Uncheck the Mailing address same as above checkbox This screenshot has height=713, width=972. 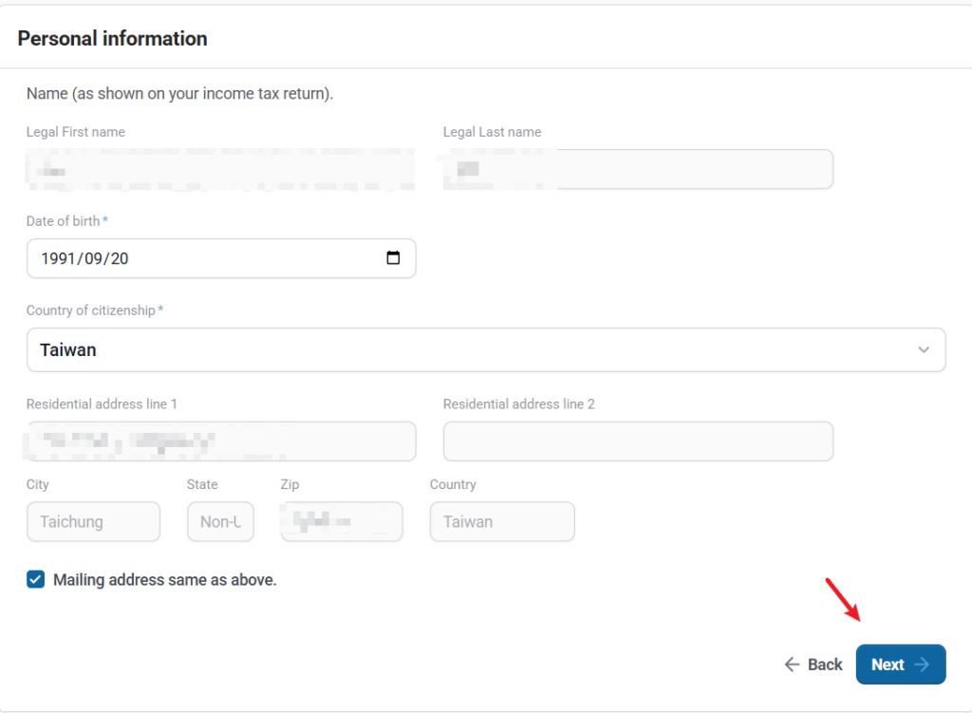pos(36,580)
